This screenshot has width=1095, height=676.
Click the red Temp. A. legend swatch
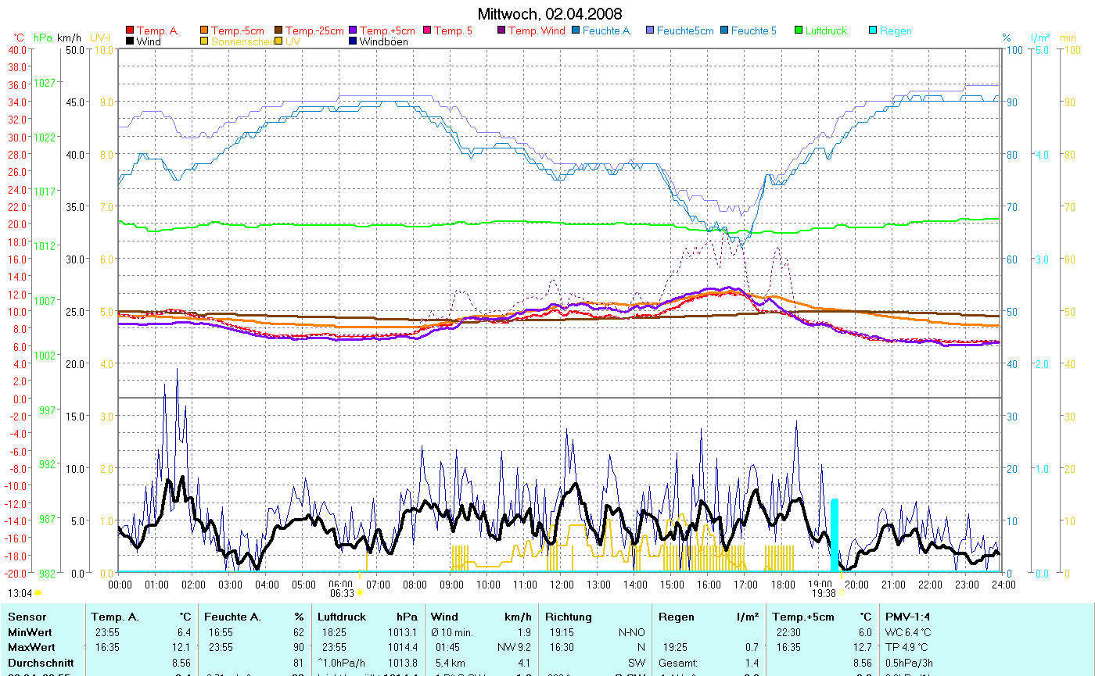(129, 30)
